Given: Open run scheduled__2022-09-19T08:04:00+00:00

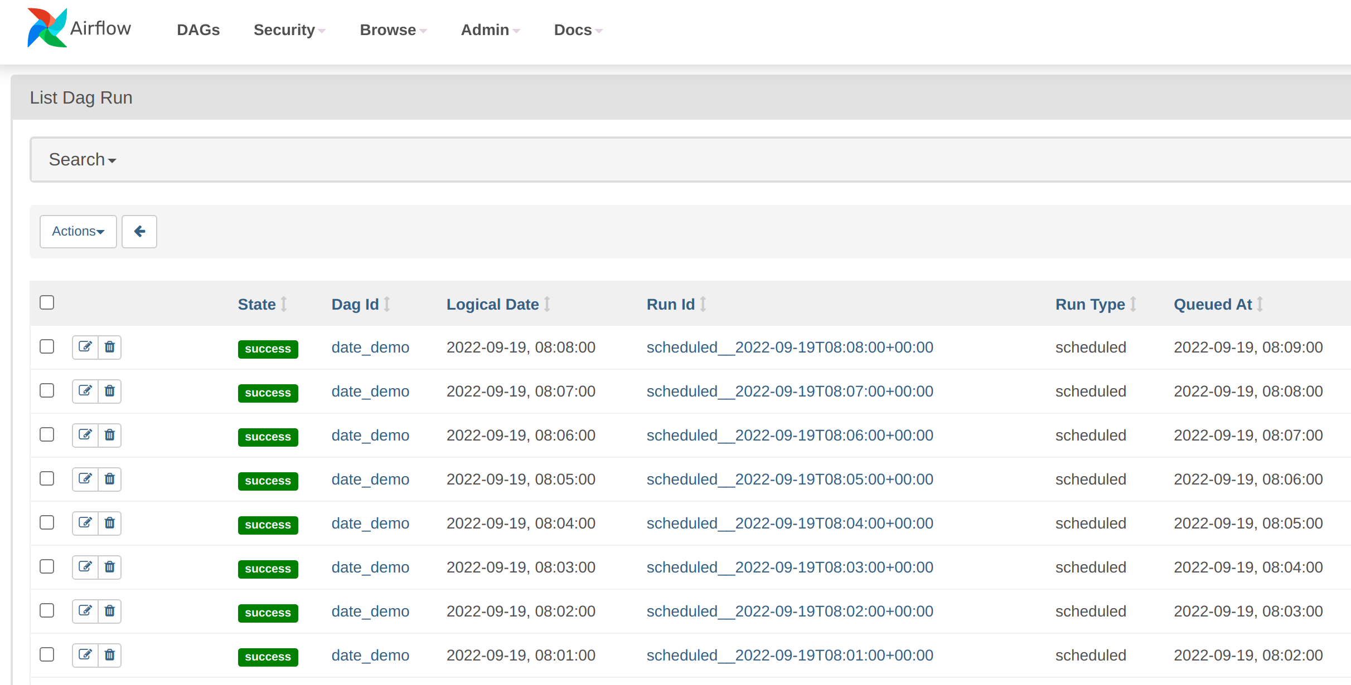Looking at the screenshot, I should [x=790, y=523].
